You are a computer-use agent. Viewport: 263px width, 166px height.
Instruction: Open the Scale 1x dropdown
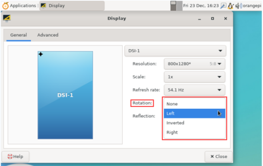point(194,77)
